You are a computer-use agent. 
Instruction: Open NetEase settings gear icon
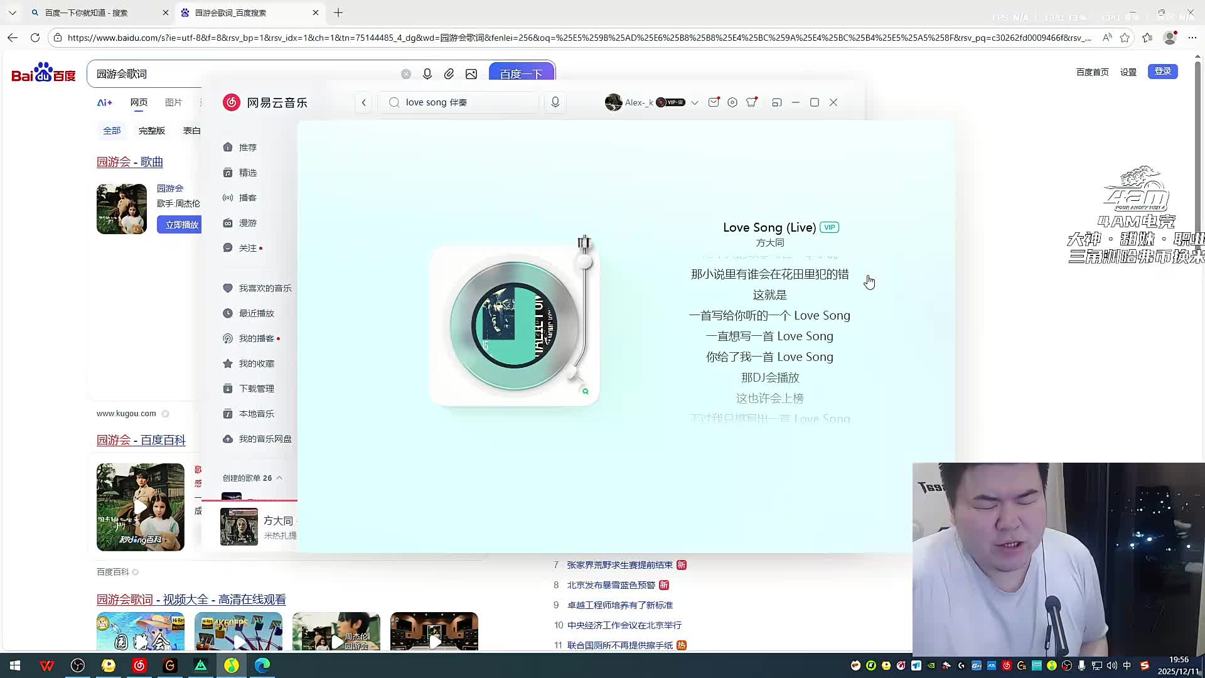[732, 102]
